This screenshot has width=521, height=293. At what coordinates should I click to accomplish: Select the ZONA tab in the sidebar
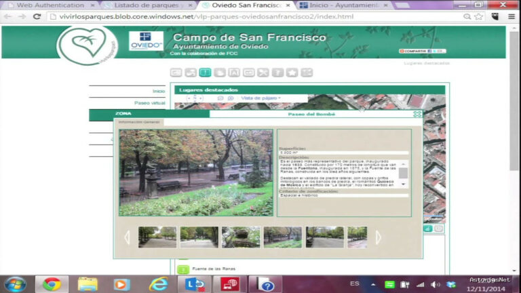point(123,114)
